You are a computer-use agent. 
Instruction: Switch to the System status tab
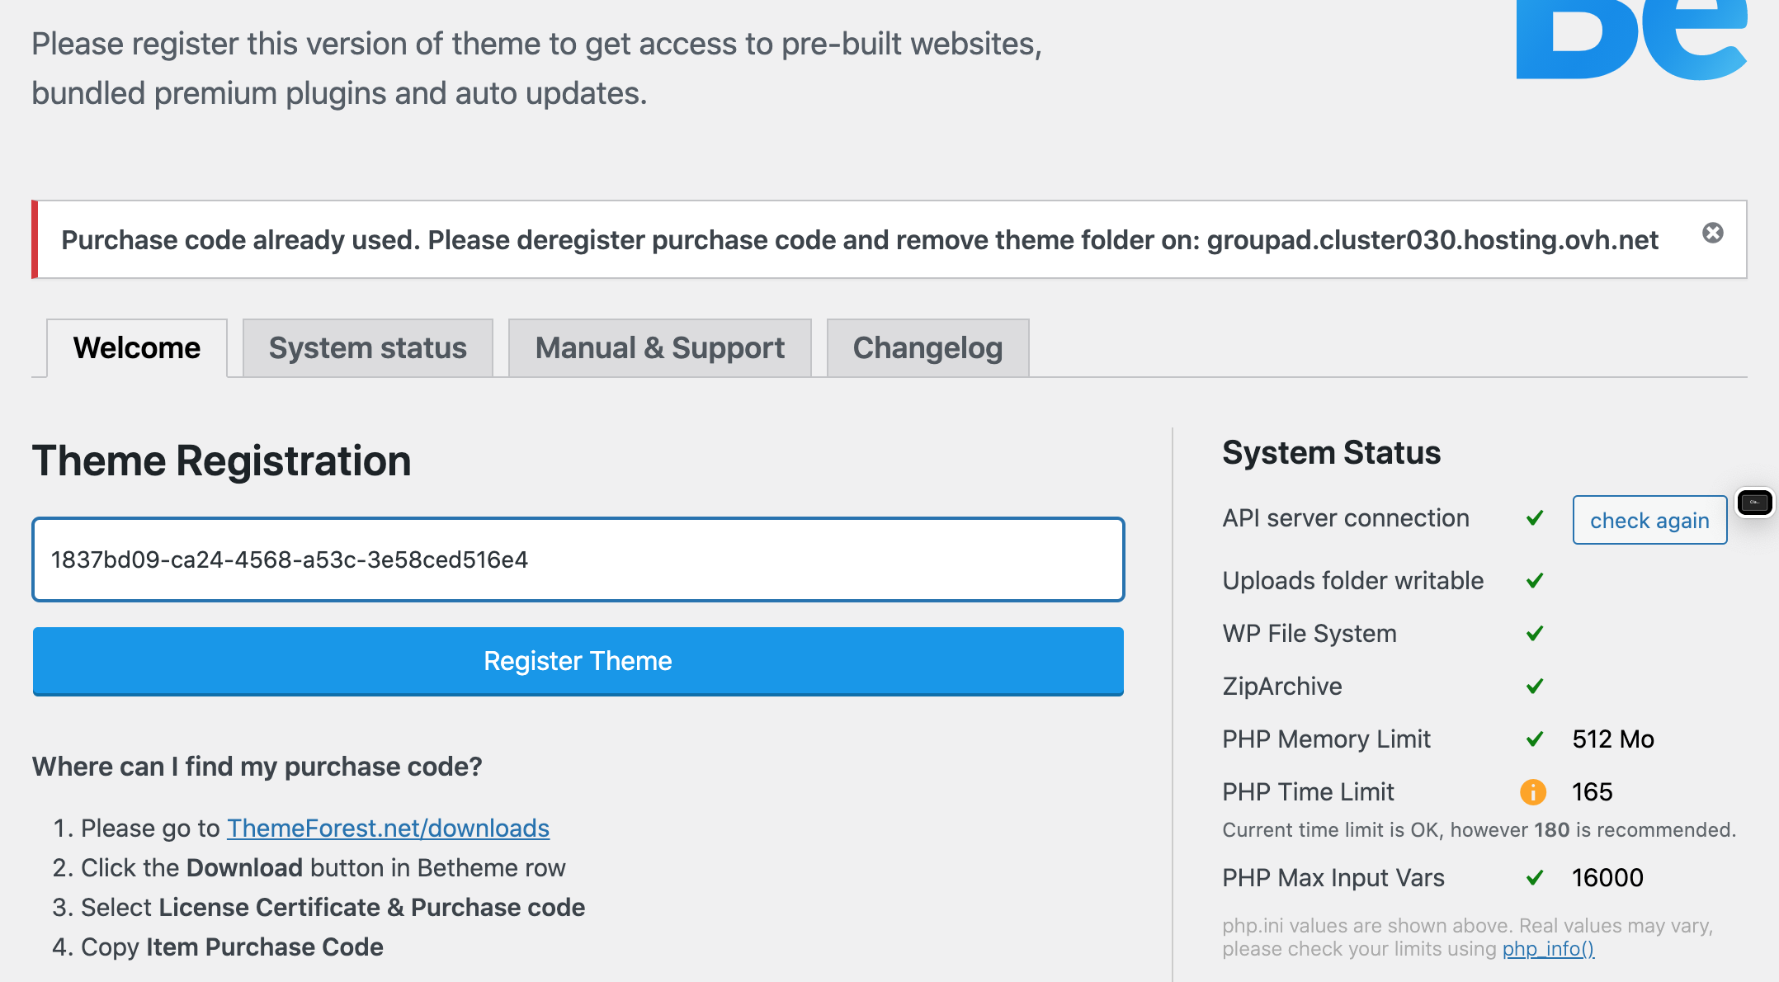coord(368,348)
